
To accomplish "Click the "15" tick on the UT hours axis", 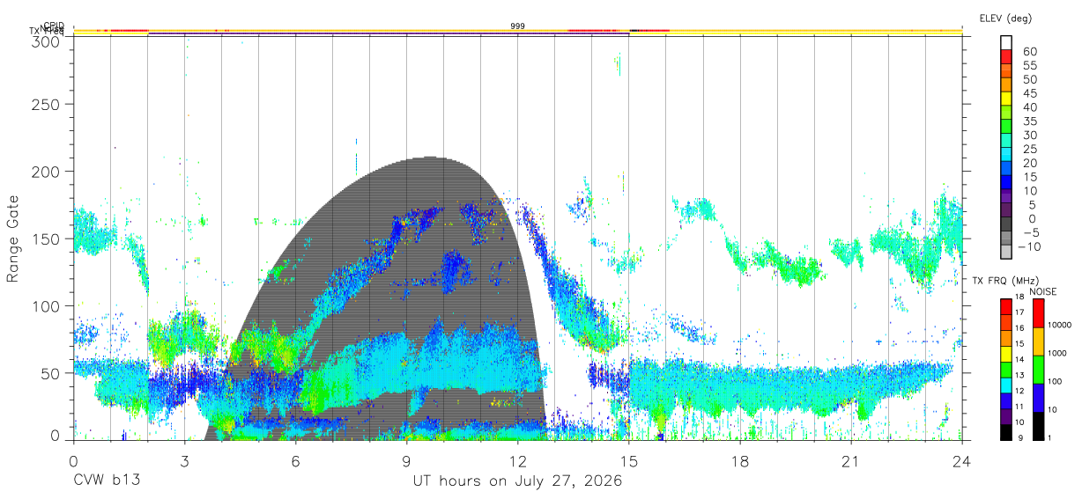I will tap(629, 461).
